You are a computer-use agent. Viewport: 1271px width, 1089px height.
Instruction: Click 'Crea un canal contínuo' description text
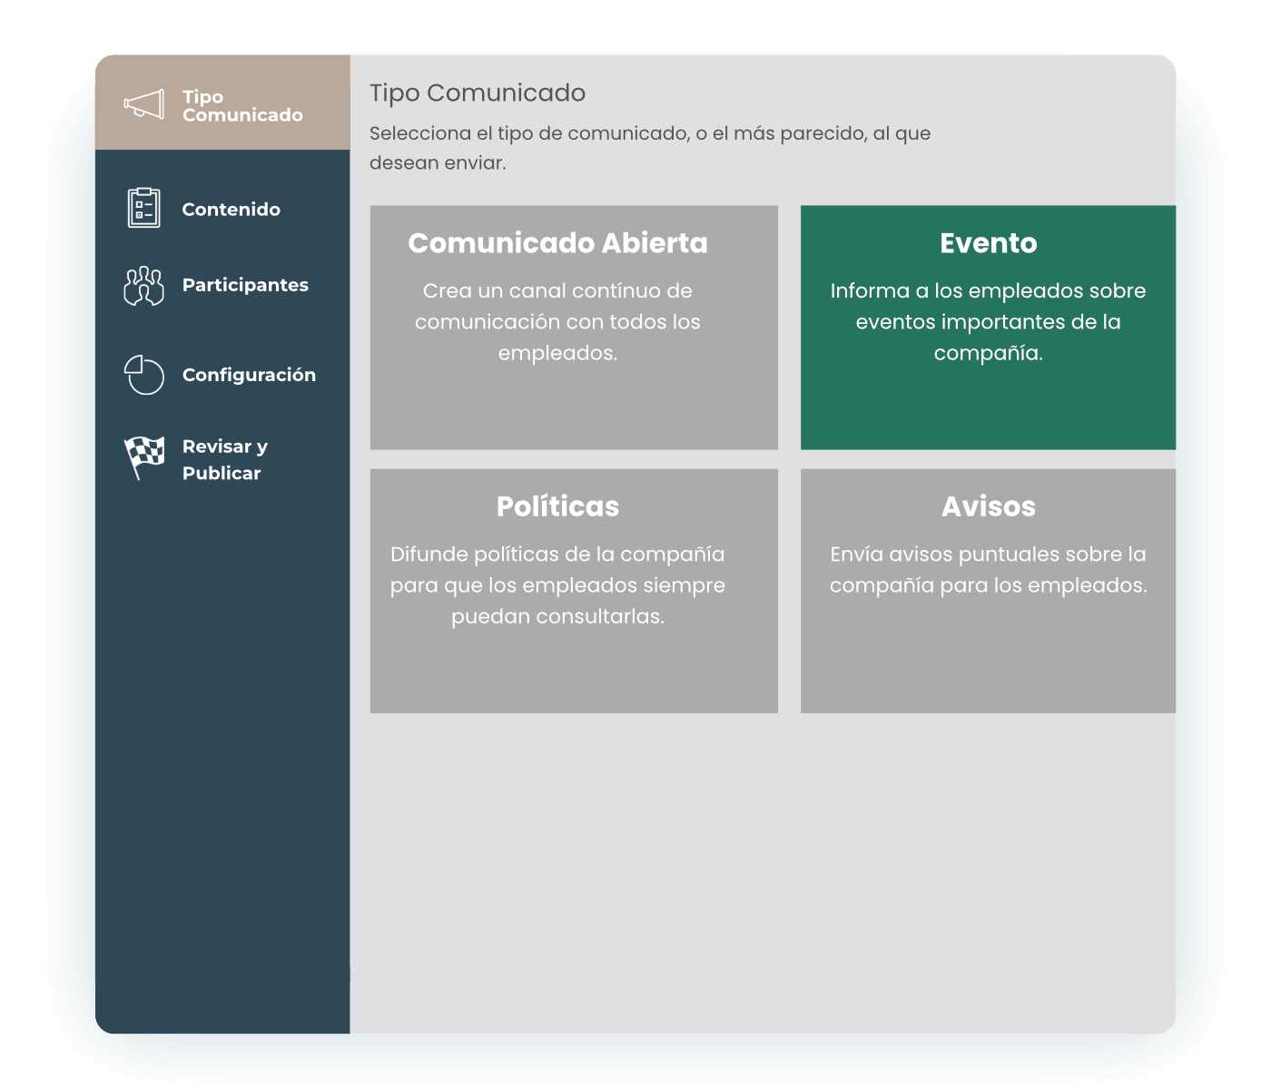[x=557, y=322]
